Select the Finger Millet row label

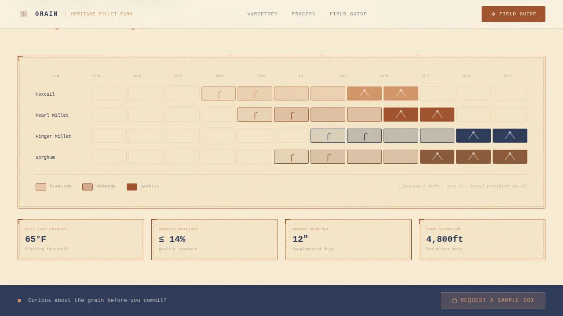click(x=53, y=136)
